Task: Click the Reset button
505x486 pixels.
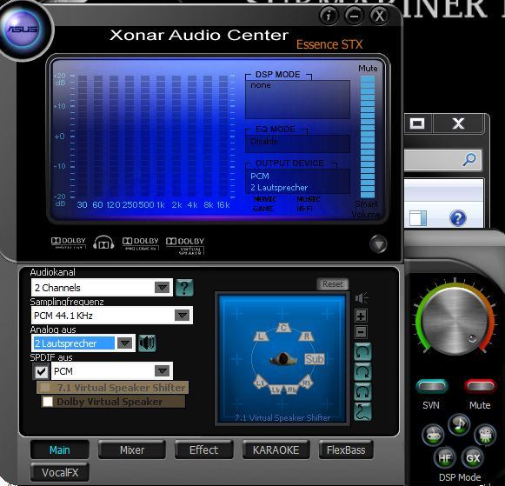Action: (x=332, y=284)
